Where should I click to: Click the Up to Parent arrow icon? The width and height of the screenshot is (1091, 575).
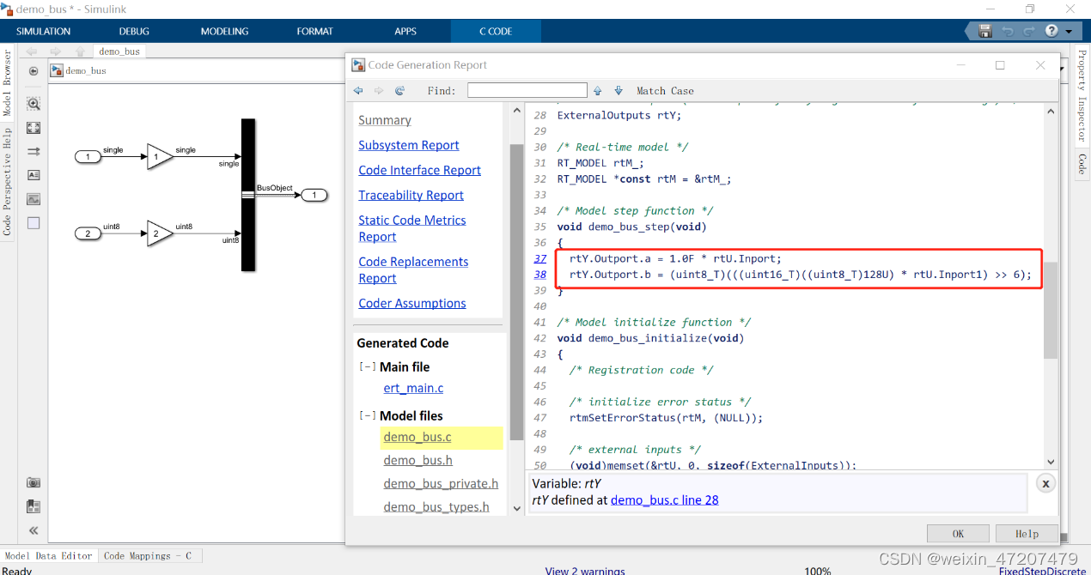pos(80,51)
